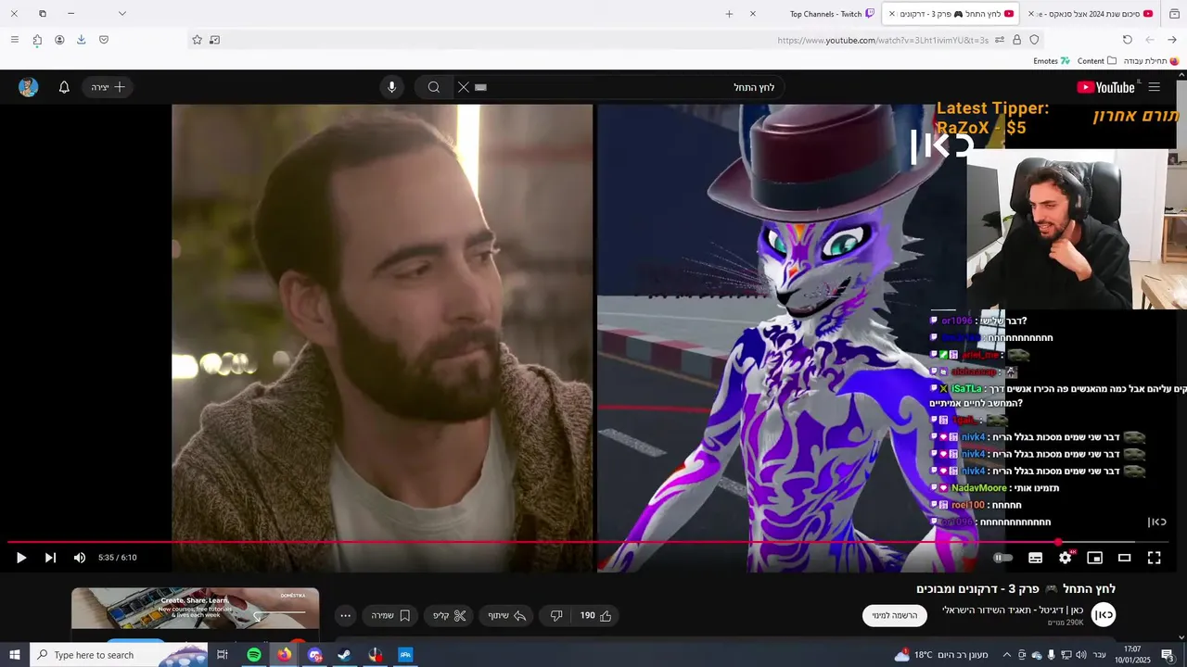Switch to סיכום שנת 2024 tab
Image resolution: width=1187 pixels, height=667 pixels.
tap(1095, 14)
